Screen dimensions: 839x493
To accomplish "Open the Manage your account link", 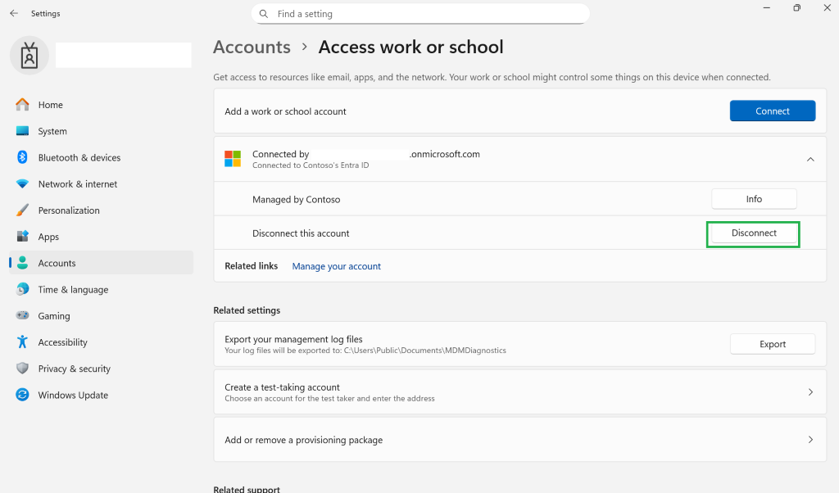I will (337, 266).
